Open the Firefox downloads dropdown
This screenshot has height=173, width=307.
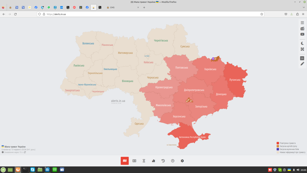point(291,14)
